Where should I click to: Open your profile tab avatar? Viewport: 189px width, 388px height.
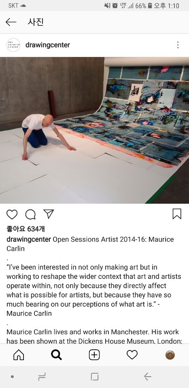point(170,355)
